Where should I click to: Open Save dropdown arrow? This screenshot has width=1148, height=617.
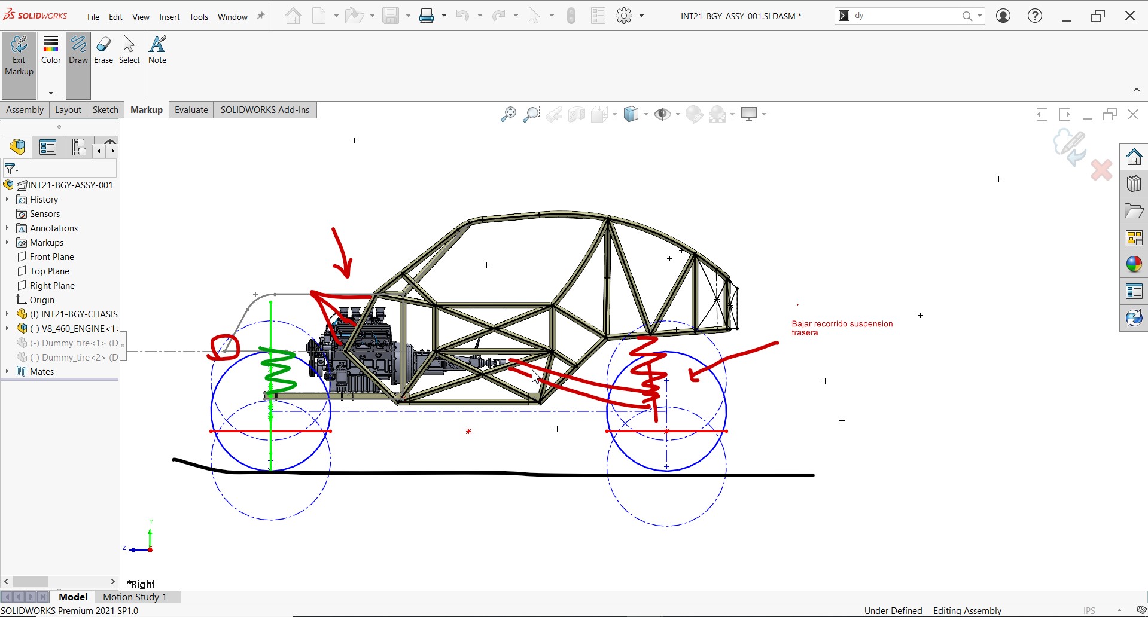point(408,16)
